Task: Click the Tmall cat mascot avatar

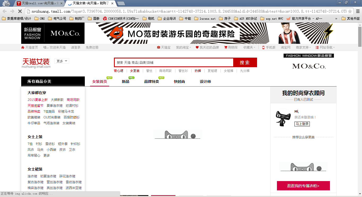Action: click(x=283, y=118)
